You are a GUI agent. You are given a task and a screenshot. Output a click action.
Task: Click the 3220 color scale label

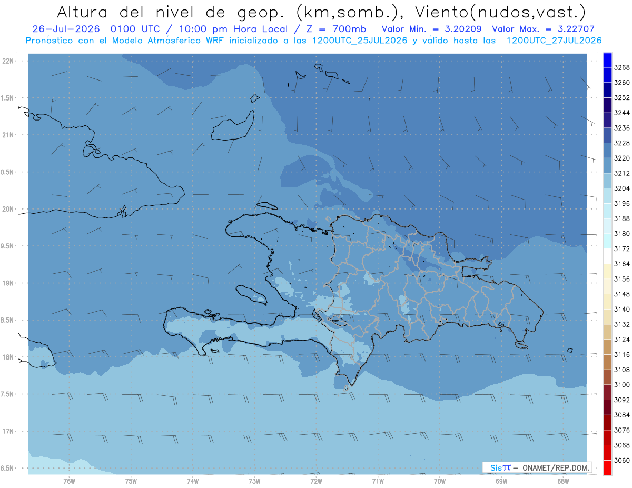pyautogui.click(x=622, y=158)
